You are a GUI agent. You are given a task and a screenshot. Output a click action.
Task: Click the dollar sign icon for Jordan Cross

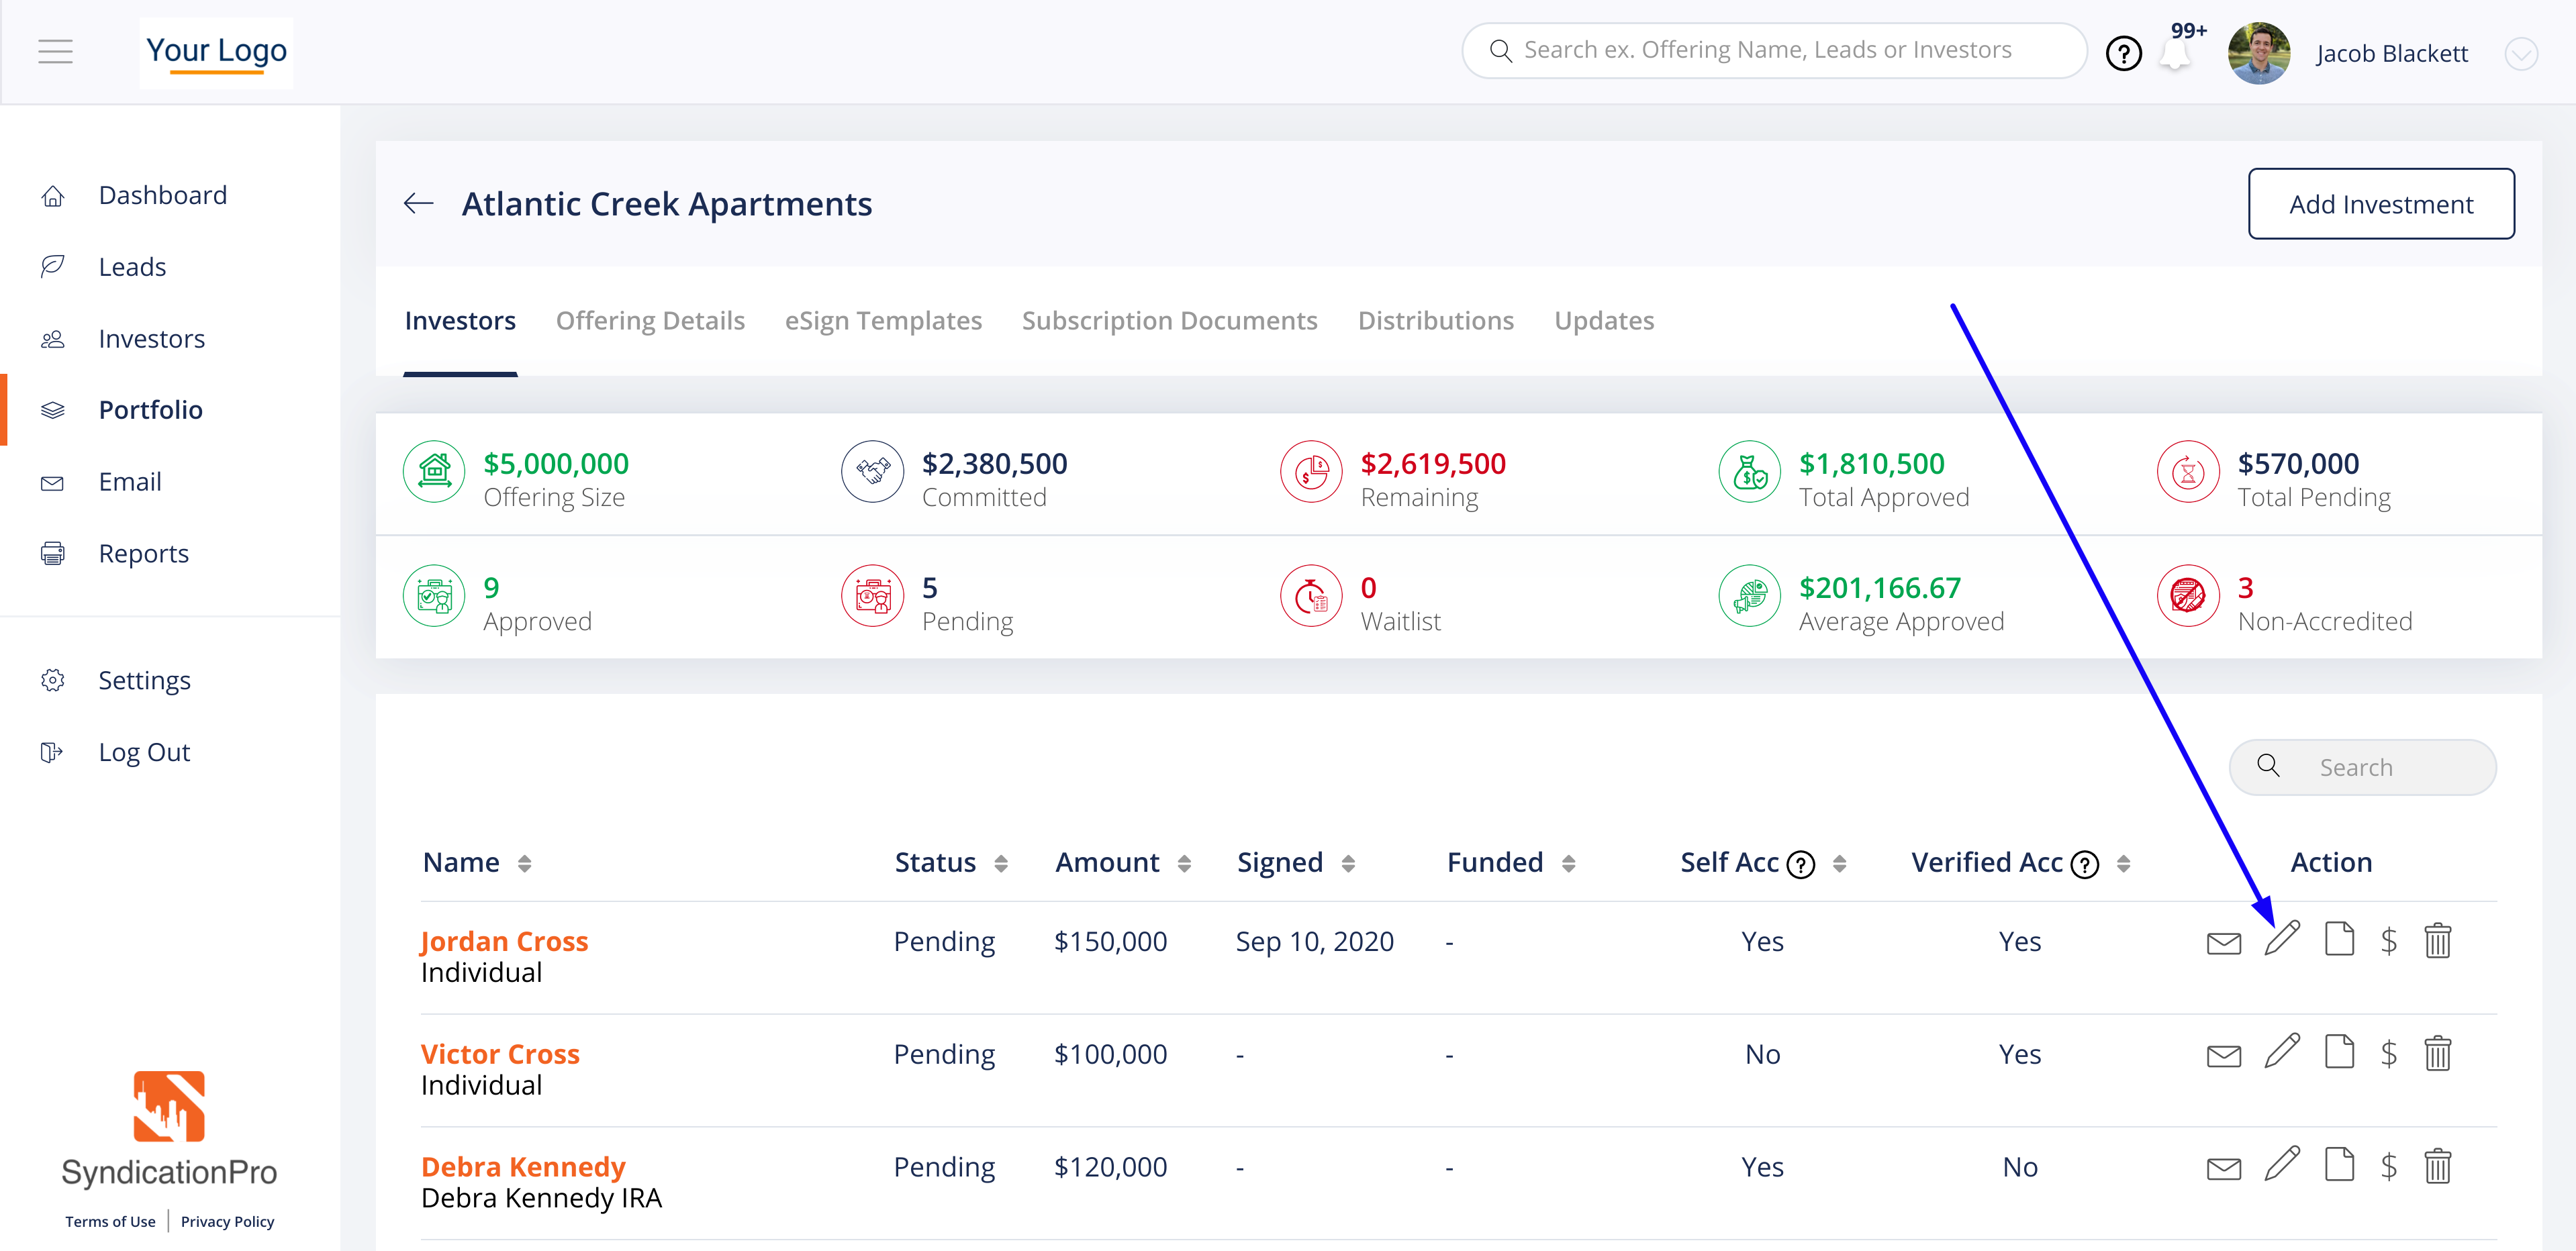point(2388,941)
